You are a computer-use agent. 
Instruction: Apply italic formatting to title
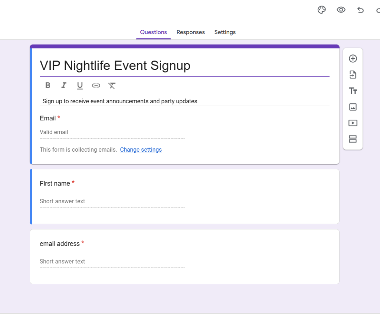pos(64,85)
